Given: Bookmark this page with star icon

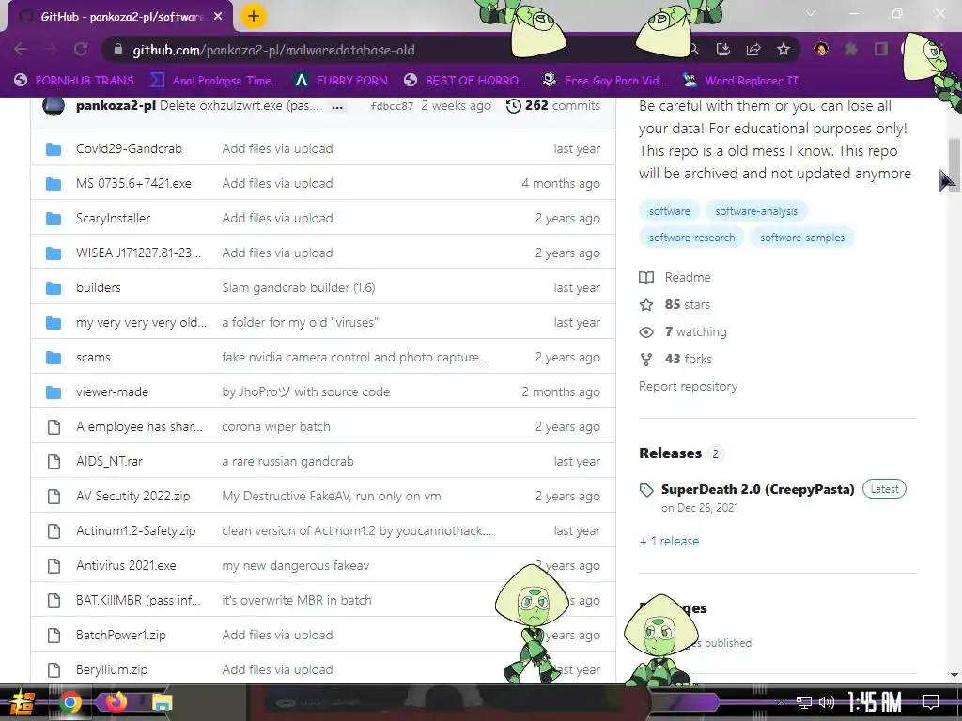Looking at the screenshot, I should pos(784,49).
